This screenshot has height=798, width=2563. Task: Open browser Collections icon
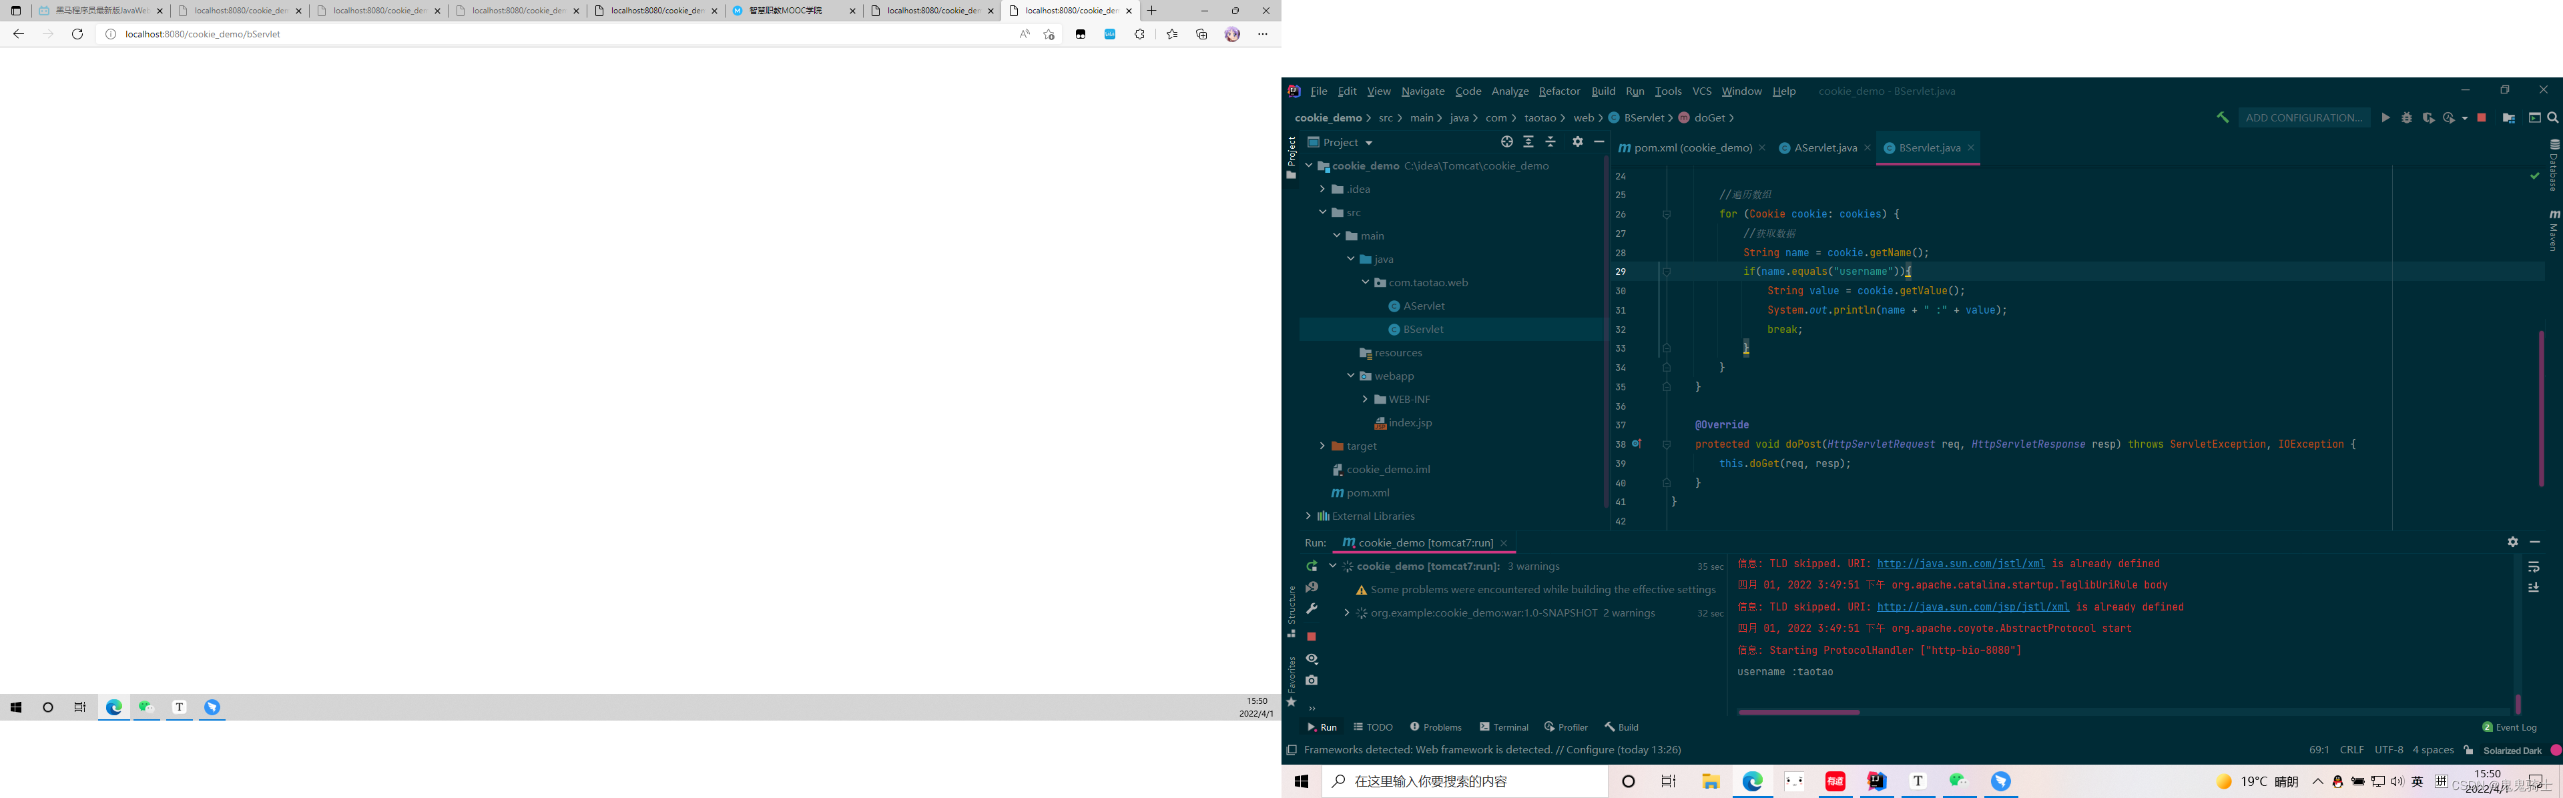click(1202, 34)
